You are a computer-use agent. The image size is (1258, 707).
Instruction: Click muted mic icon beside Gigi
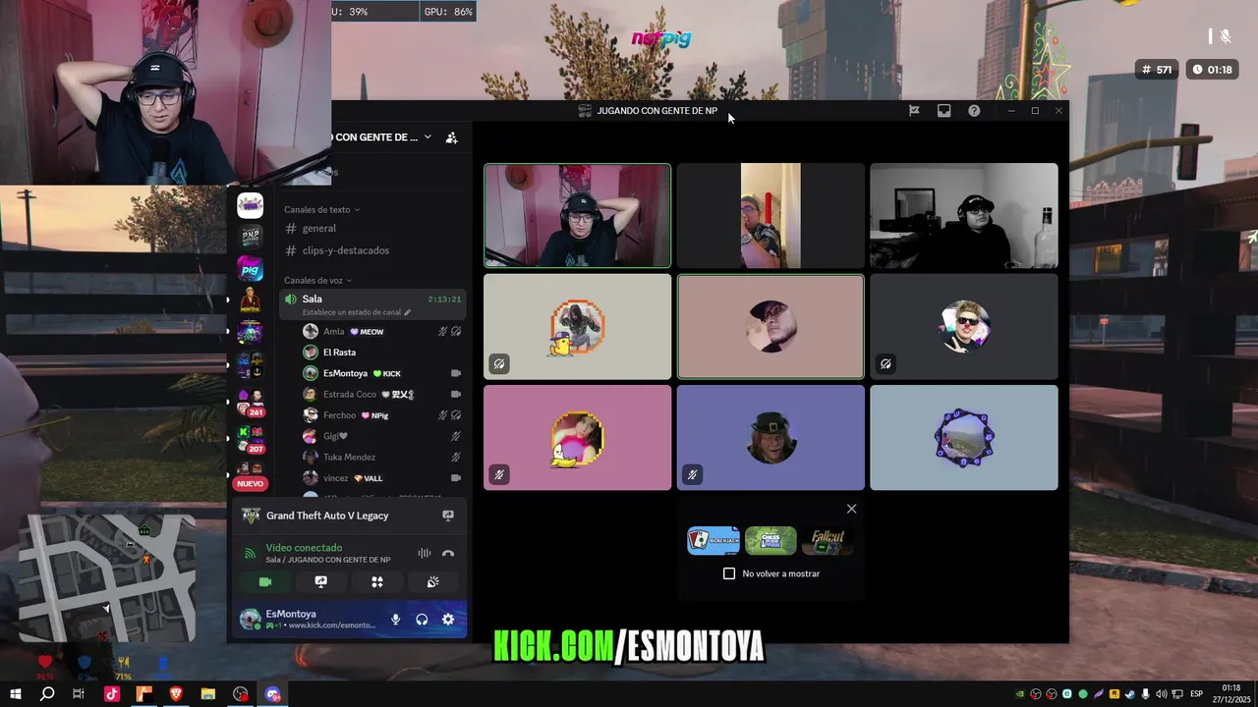(x=455, y=436)
